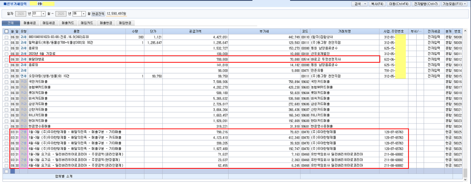Image resolution: width=471 pixels, height=184 pixels.
Task: Select the 전체 tab
Action: coord(10,22)
